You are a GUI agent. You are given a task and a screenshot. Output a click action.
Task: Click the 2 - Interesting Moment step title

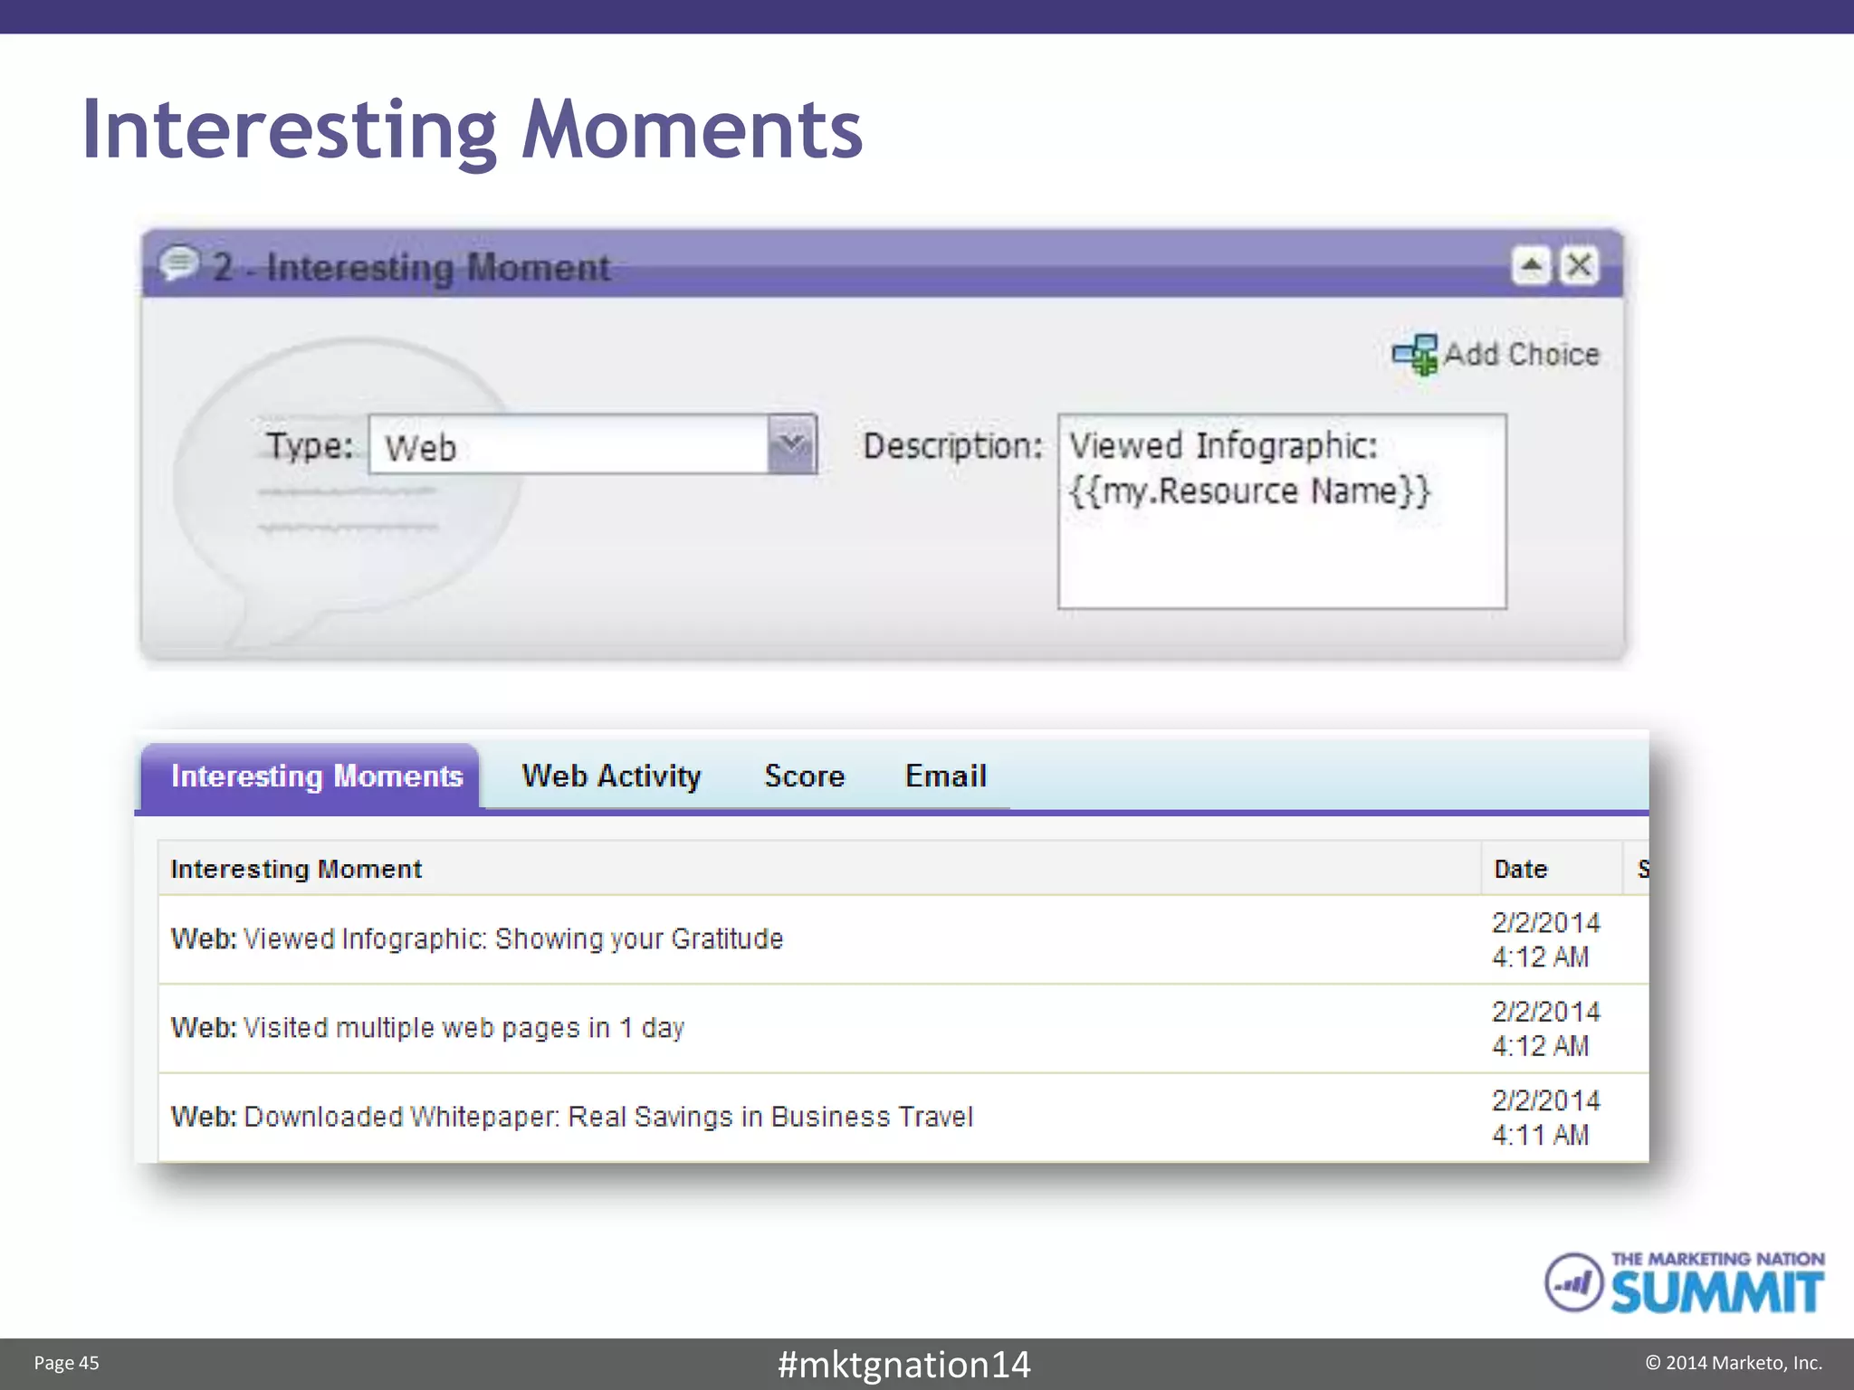pos(411,267)
